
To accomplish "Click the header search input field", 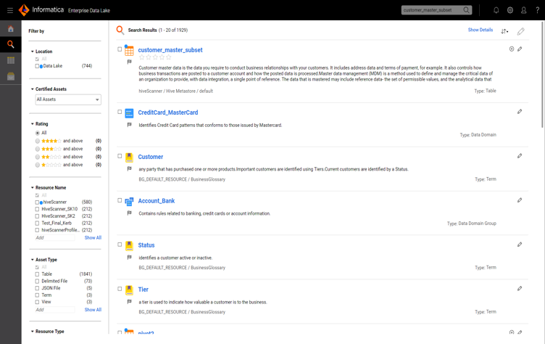I will tap(432, 10).
